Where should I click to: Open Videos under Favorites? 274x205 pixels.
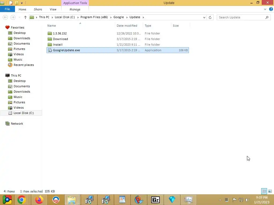[18, 54]
